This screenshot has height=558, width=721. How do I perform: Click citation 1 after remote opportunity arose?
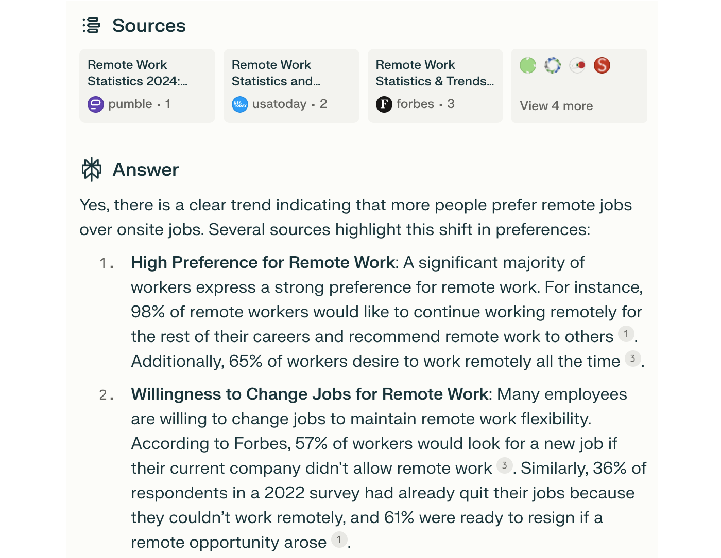click(x=339, y=539)
